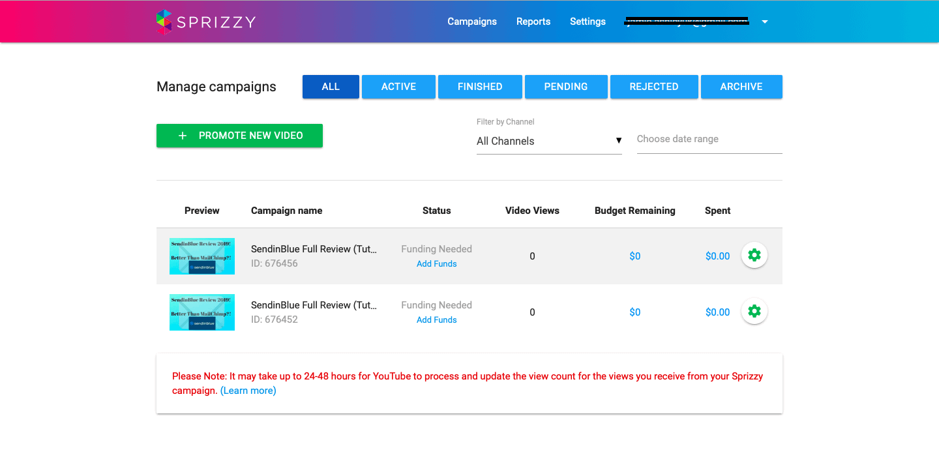Click the Status column header
This screenshot has height=461, width=939.
tap(437, 211)
